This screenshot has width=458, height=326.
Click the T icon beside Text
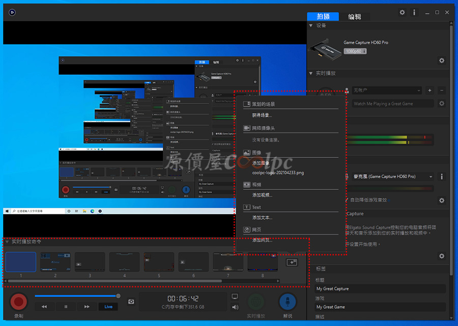[246, 207]
